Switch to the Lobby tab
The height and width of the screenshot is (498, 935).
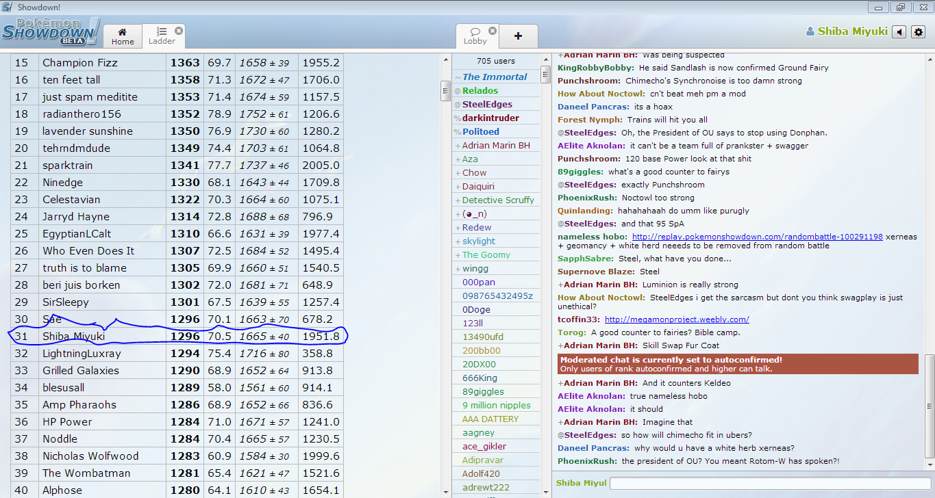475,36
